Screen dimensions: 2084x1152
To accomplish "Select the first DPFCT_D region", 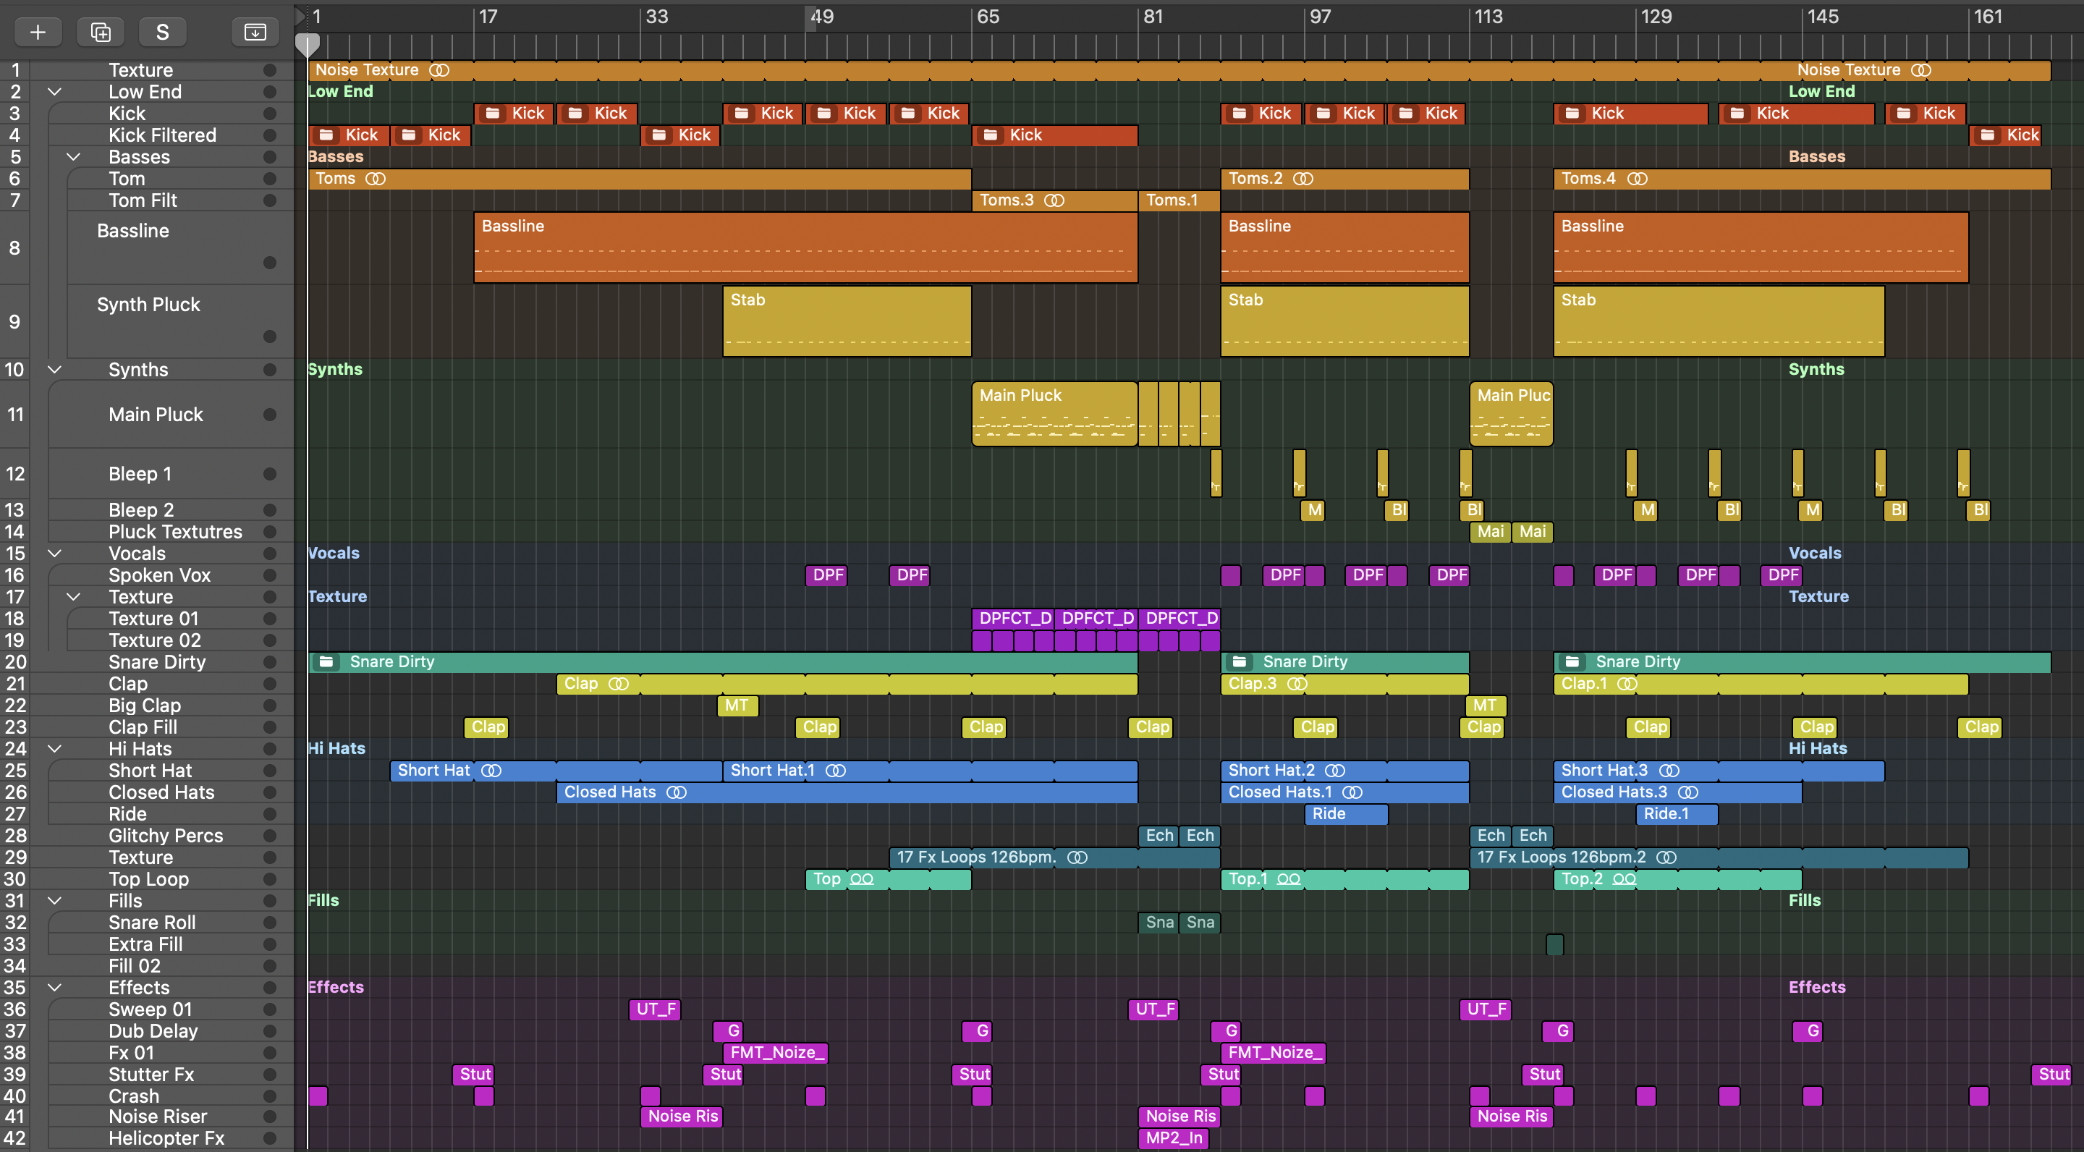I will (1013, 619).
